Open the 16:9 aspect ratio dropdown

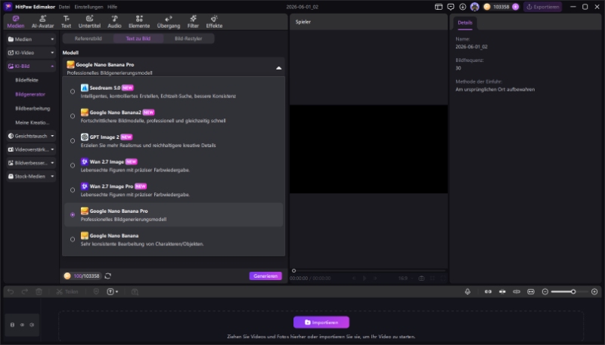coord(405,278)
